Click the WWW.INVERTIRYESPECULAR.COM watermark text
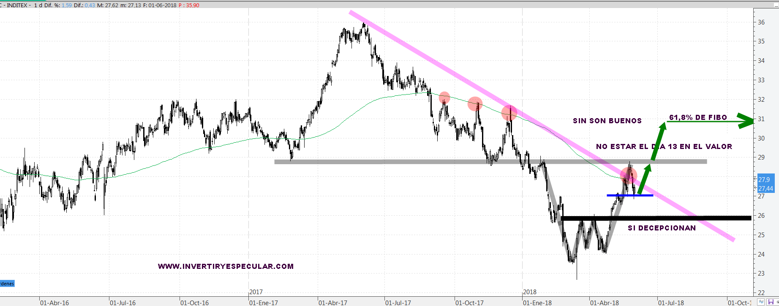The height and width of the screenshot is (306, 779). coord(226,266)
